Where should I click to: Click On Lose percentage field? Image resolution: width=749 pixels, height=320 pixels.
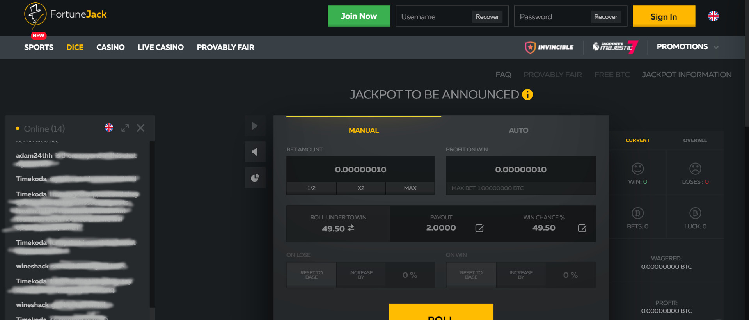point(410,275)
